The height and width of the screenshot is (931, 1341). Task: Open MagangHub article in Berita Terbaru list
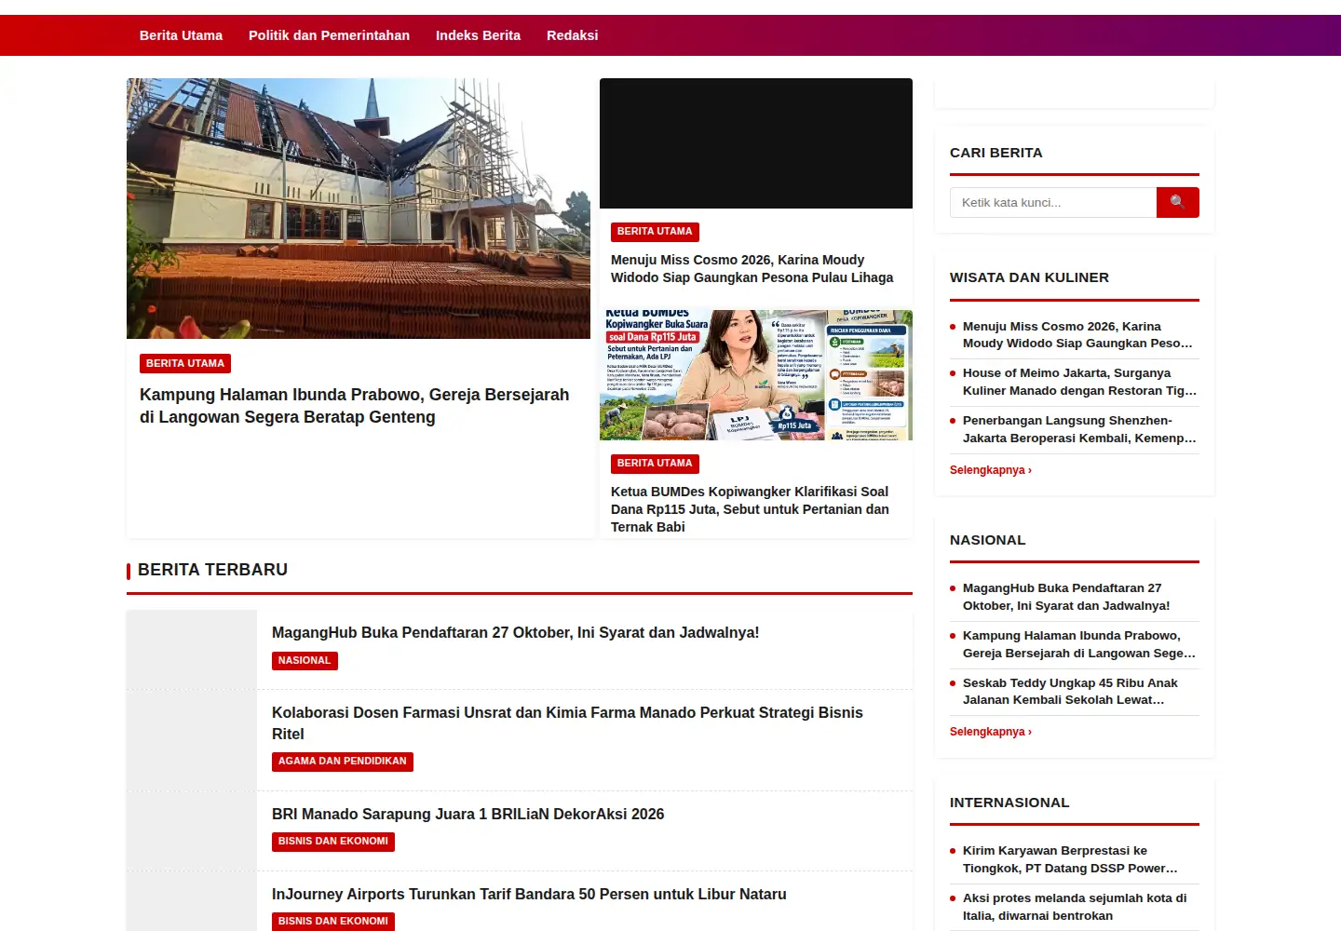click(515, 632)
